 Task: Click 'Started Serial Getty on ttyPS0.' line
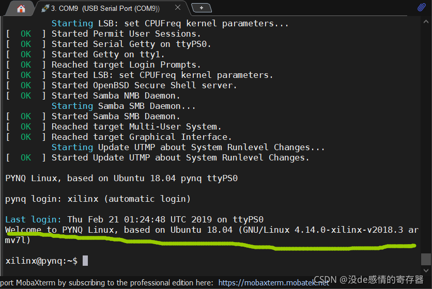(109, 44)
